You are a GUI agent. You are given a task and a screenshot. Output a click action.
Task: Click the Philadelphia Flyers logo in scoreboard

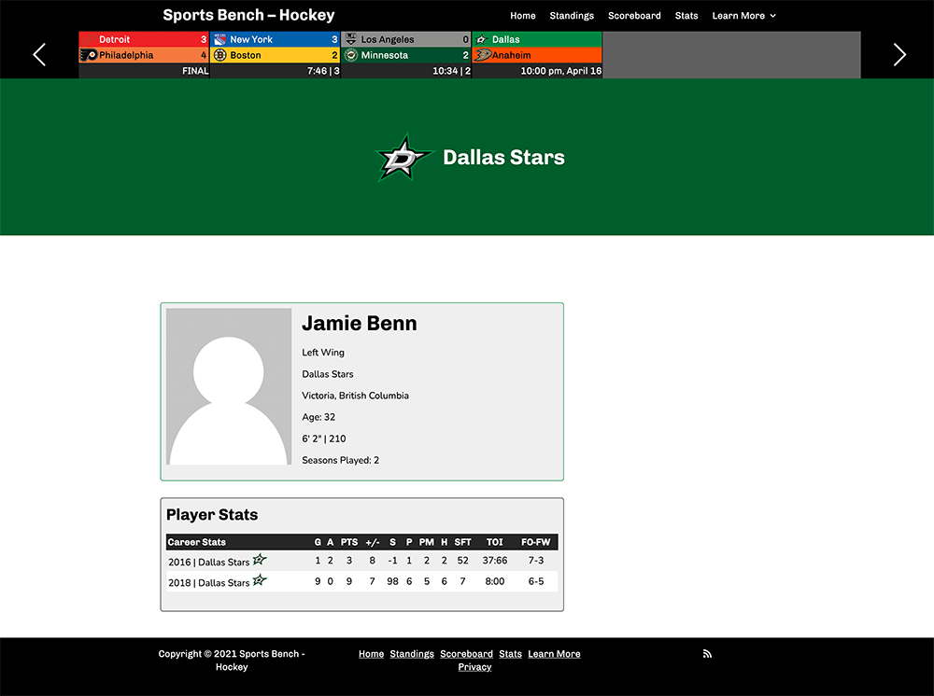click(89, 55)
